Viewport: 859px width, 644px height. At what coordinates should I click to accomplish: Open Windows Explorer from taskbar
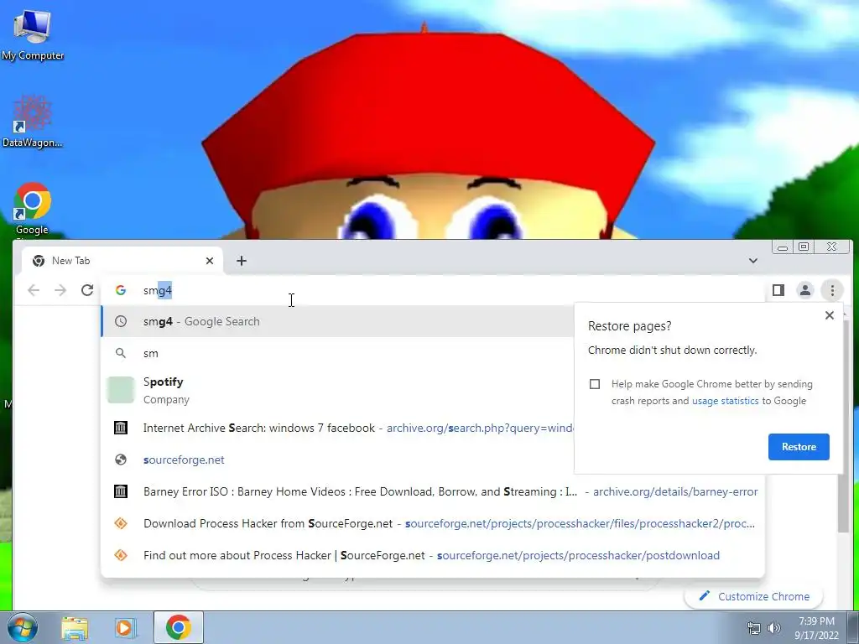click(x=75, y=627)
